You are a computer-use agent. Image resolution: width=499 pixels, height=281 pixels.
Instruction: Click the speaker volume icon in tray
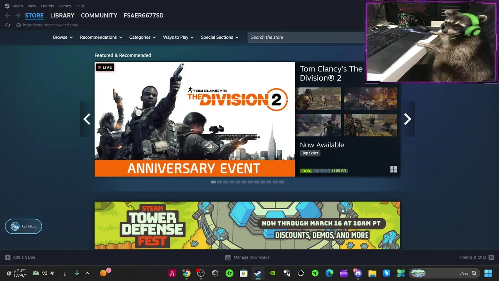tap(44, 273)
